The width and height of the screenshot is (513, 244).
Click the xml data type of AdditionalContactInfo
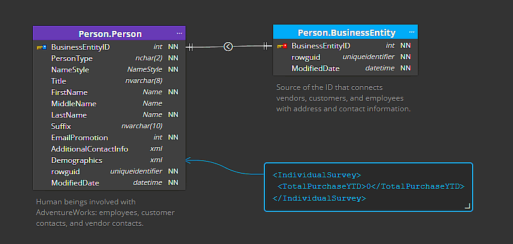(156, 149)
